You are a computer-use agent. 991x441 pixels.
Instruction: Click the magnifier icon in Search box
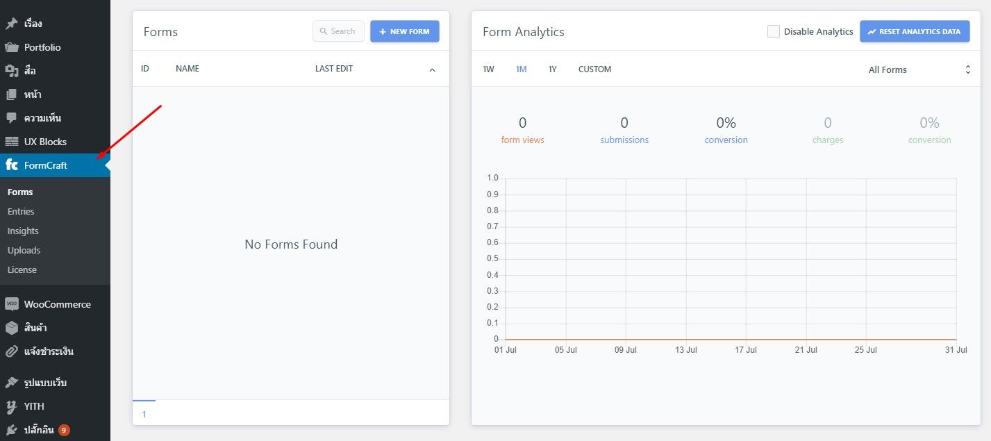pyautogui.click(x=324, y=31)
